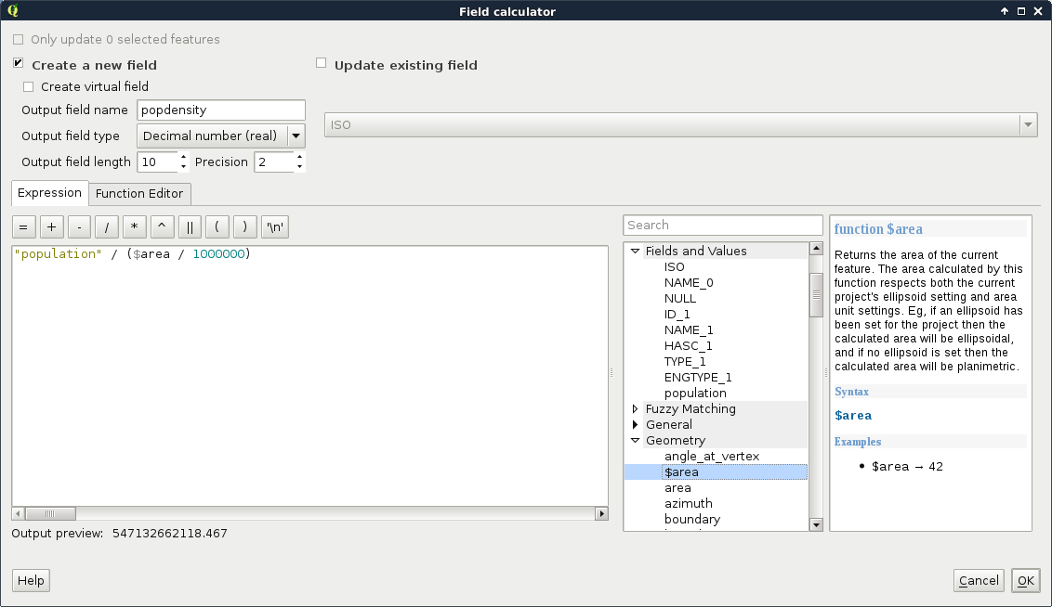
Task: Collapse the Fields and Values group
Action: click(636, 251)
